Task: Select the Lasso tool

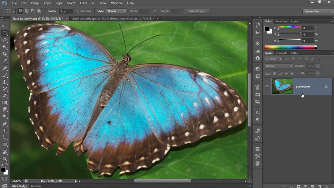Action: click(x=5, y=40)
